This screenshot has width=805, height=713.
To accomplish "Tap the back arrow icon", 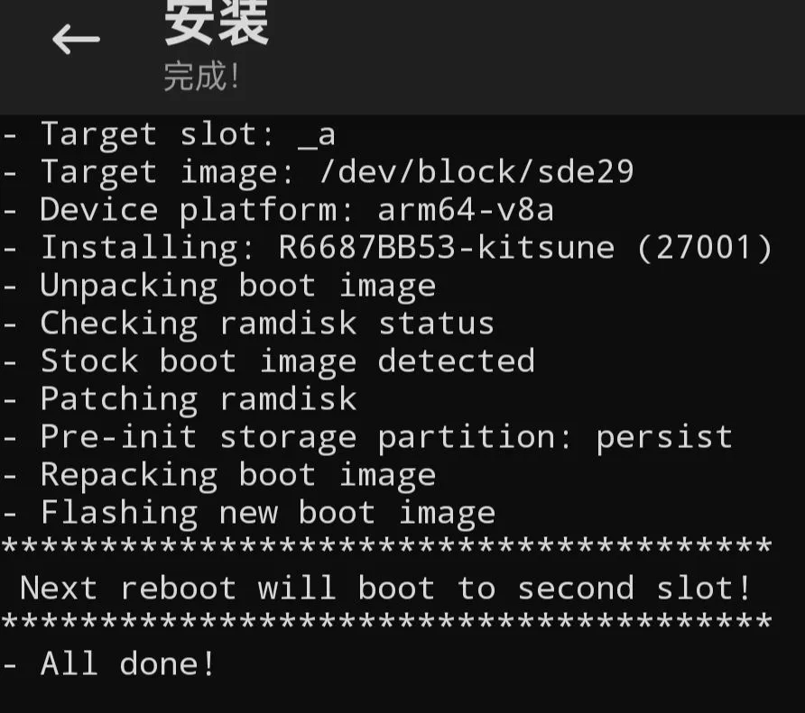I will 76,41.
